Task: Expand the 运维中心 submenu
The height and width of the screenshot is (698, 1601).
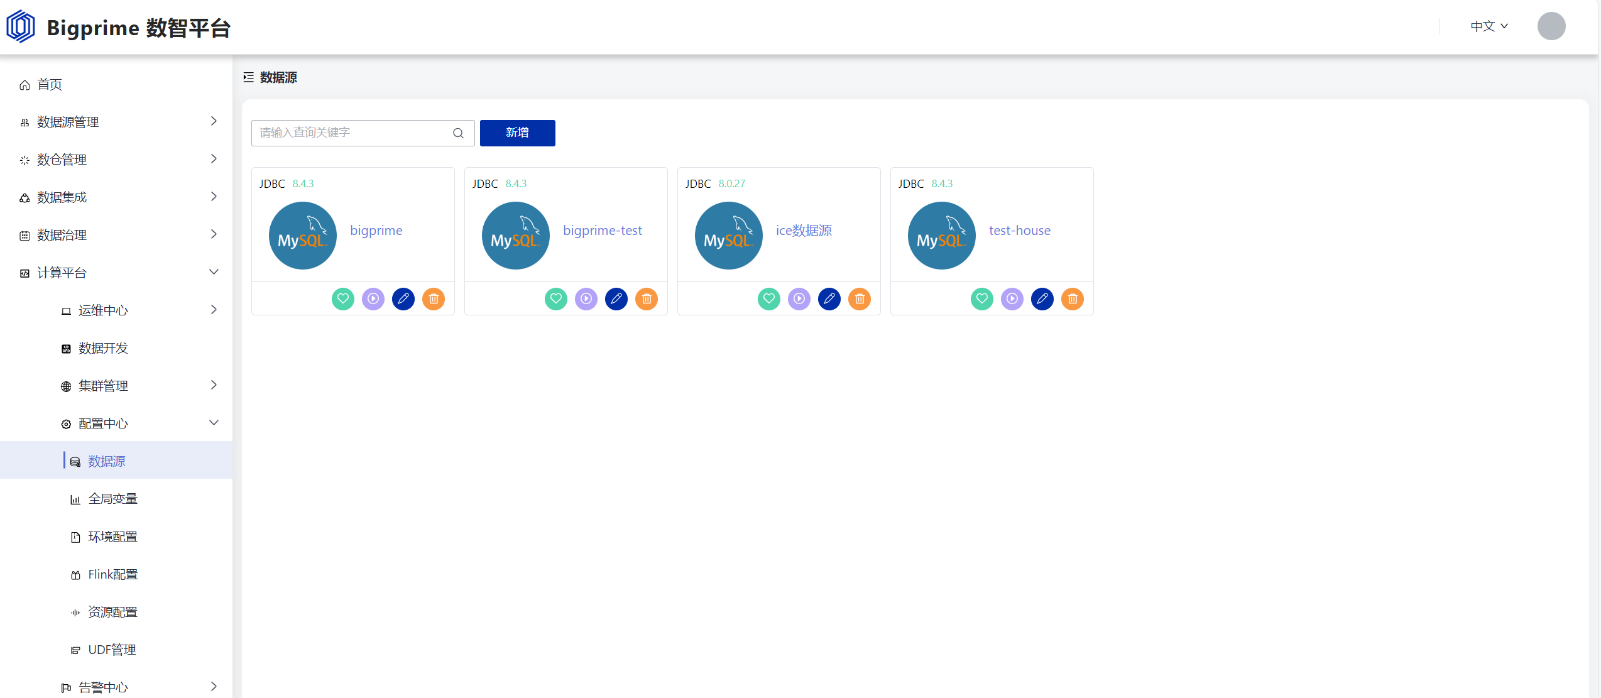Action: pos(116,310)
